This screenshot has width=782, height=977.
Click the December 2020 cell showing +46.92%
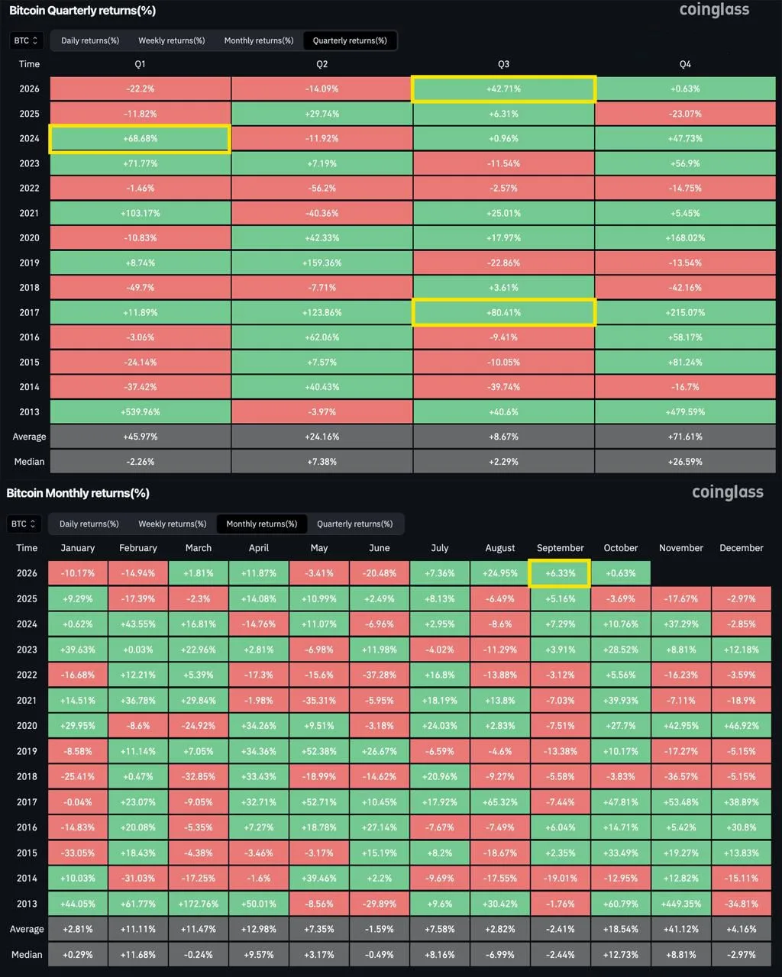(742, 726)
